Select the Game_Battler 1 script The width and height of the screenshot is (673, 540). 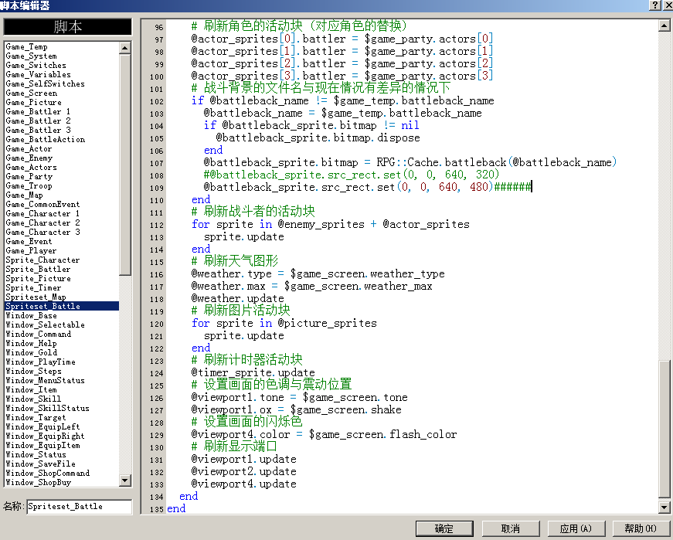tap(38, 111)
